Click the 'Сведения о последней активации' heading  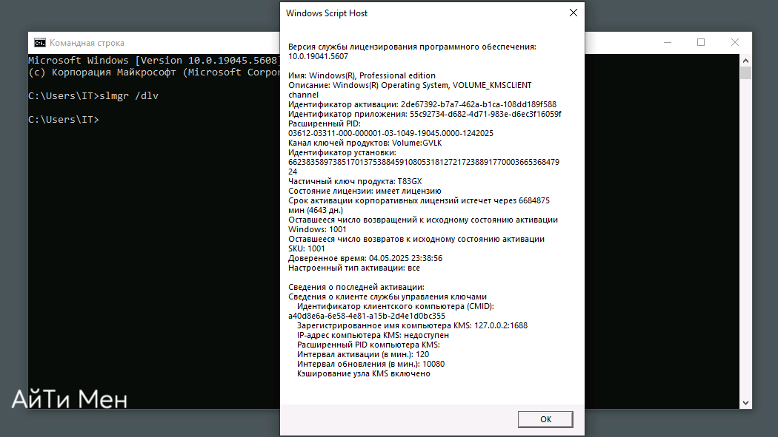click(356, 287)
